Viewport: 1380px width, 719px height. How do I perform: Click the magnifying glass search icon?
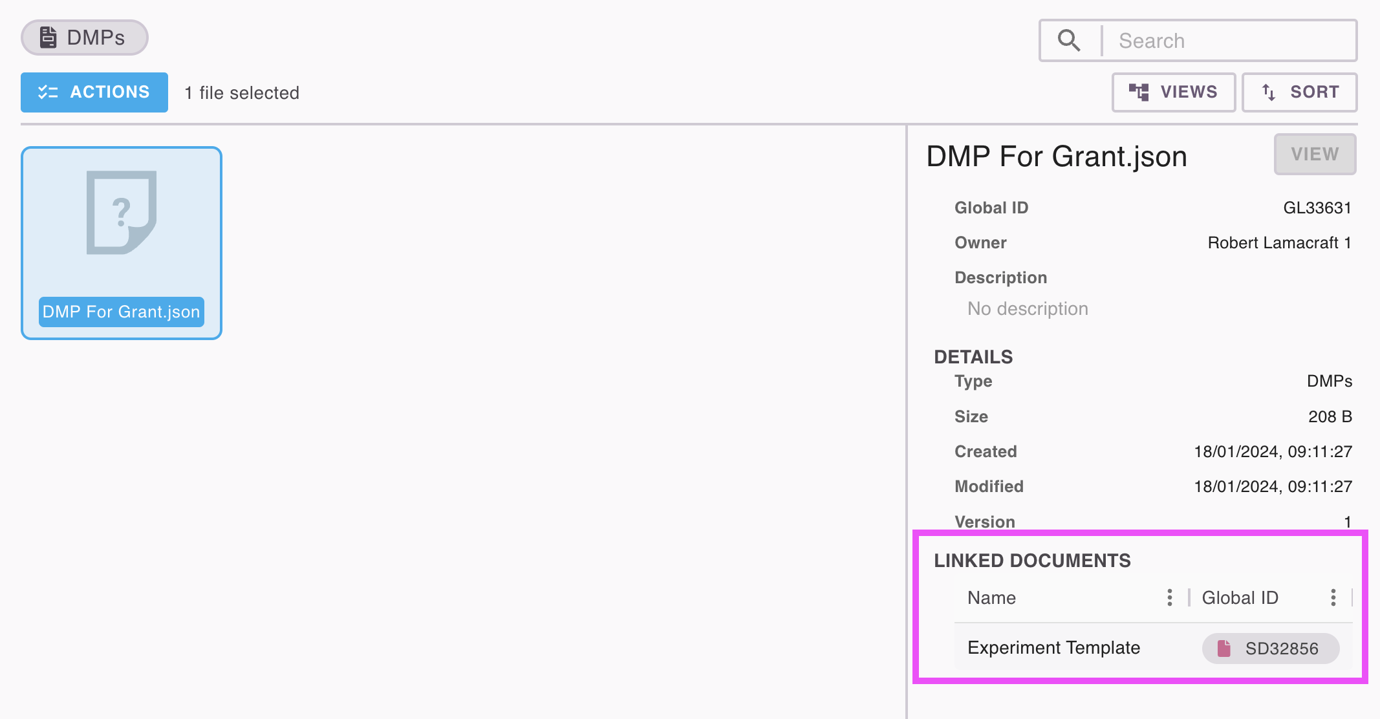(1068, 41)
